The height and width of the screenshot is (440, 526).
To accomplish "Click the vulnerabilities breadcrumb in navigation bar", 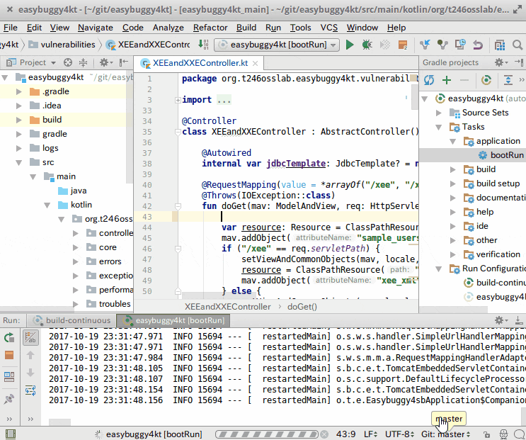I will [x=62, y=45].
